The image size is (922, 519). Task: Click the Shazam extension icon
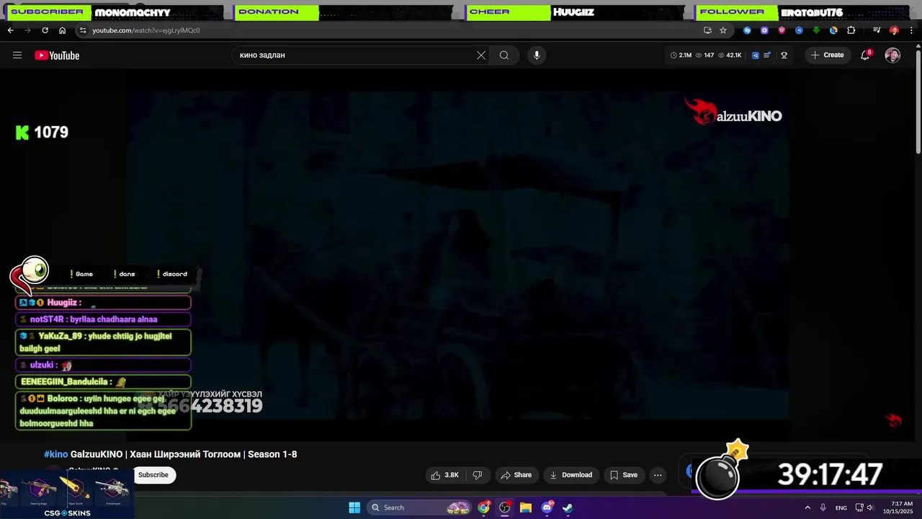pos(747,30)
